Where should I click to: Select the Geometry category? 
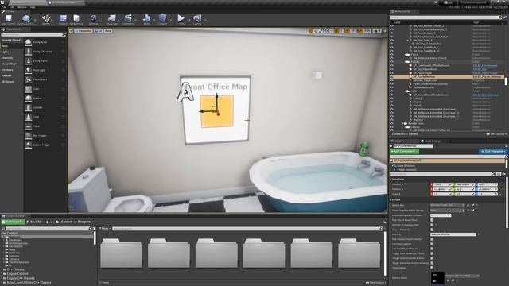(x=7, y=70)
